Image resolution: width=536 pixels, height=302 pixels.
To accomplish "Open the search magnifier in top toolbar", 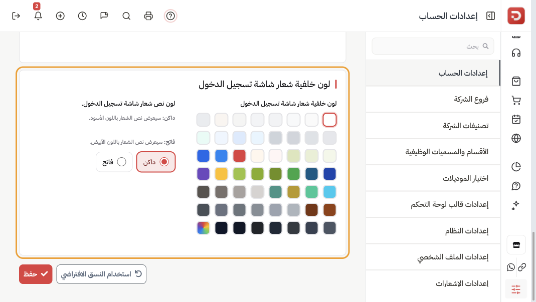I will tap(126, 16).
